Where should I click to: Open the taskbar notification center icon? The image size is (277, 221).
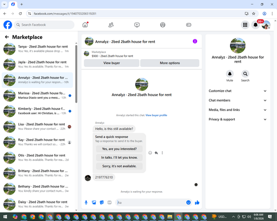(270, 217)
